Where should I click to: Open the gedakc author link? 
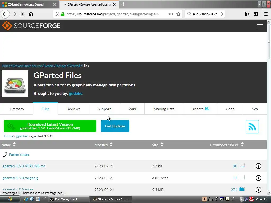[x=76, y=93]
